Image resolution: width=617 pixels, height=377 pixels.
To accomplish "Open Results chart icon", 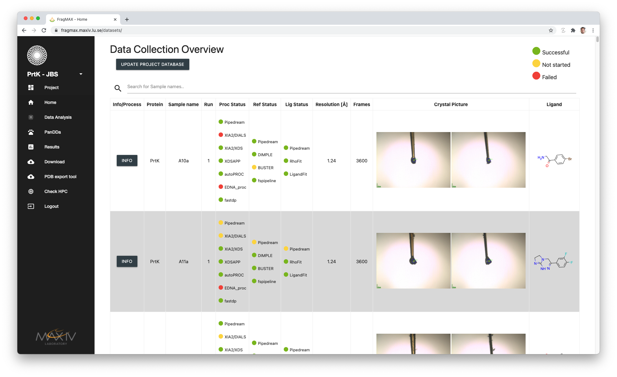I will 31,147.
